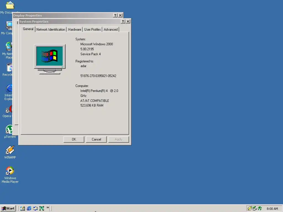Click the '523,696 KB RAM' text
The height and width of the screenshot is (212, 283).
(x=92, y=105)
